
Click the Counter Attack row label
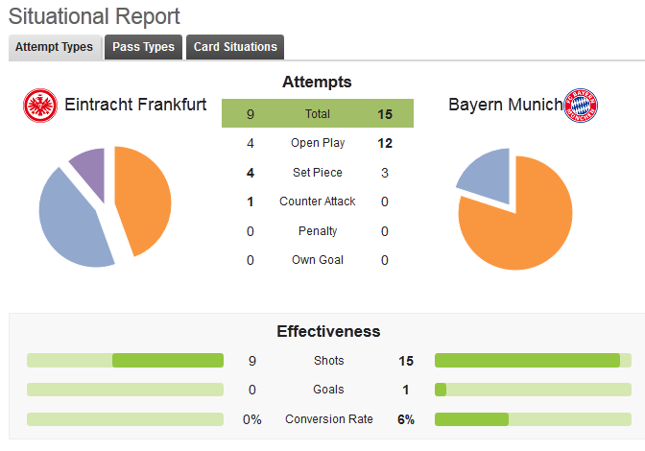tap(318, 202)
